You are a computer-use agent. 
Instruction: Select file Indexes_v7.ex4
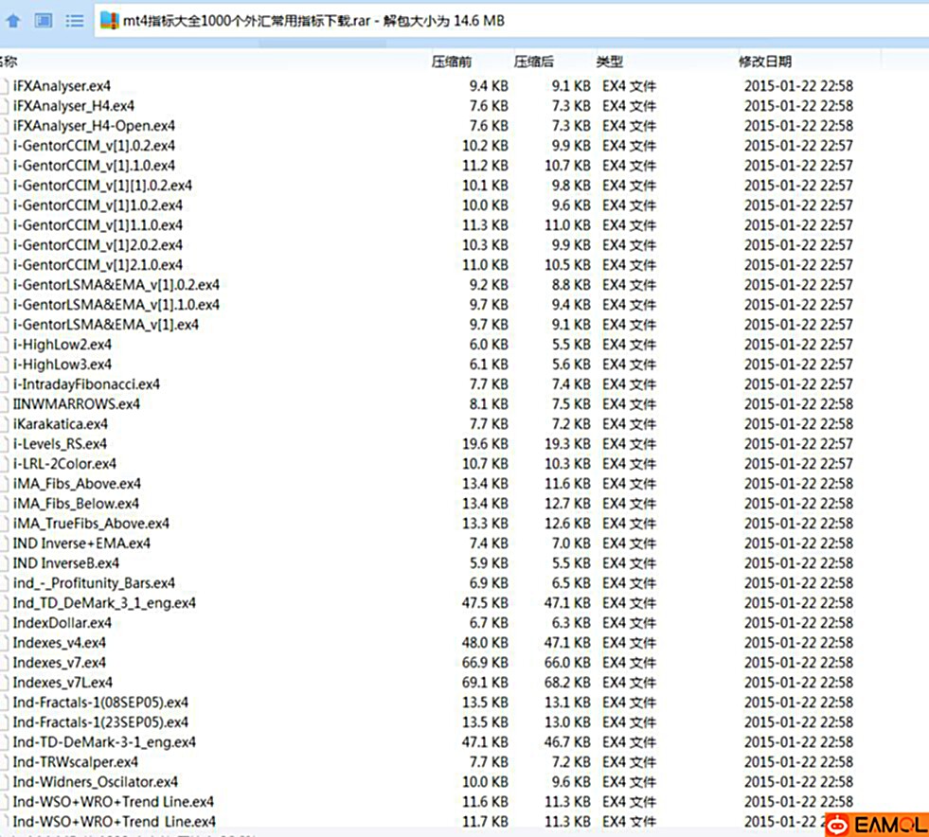point(60,663)
